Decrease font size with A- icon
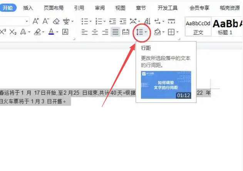 tap(46, 21)
